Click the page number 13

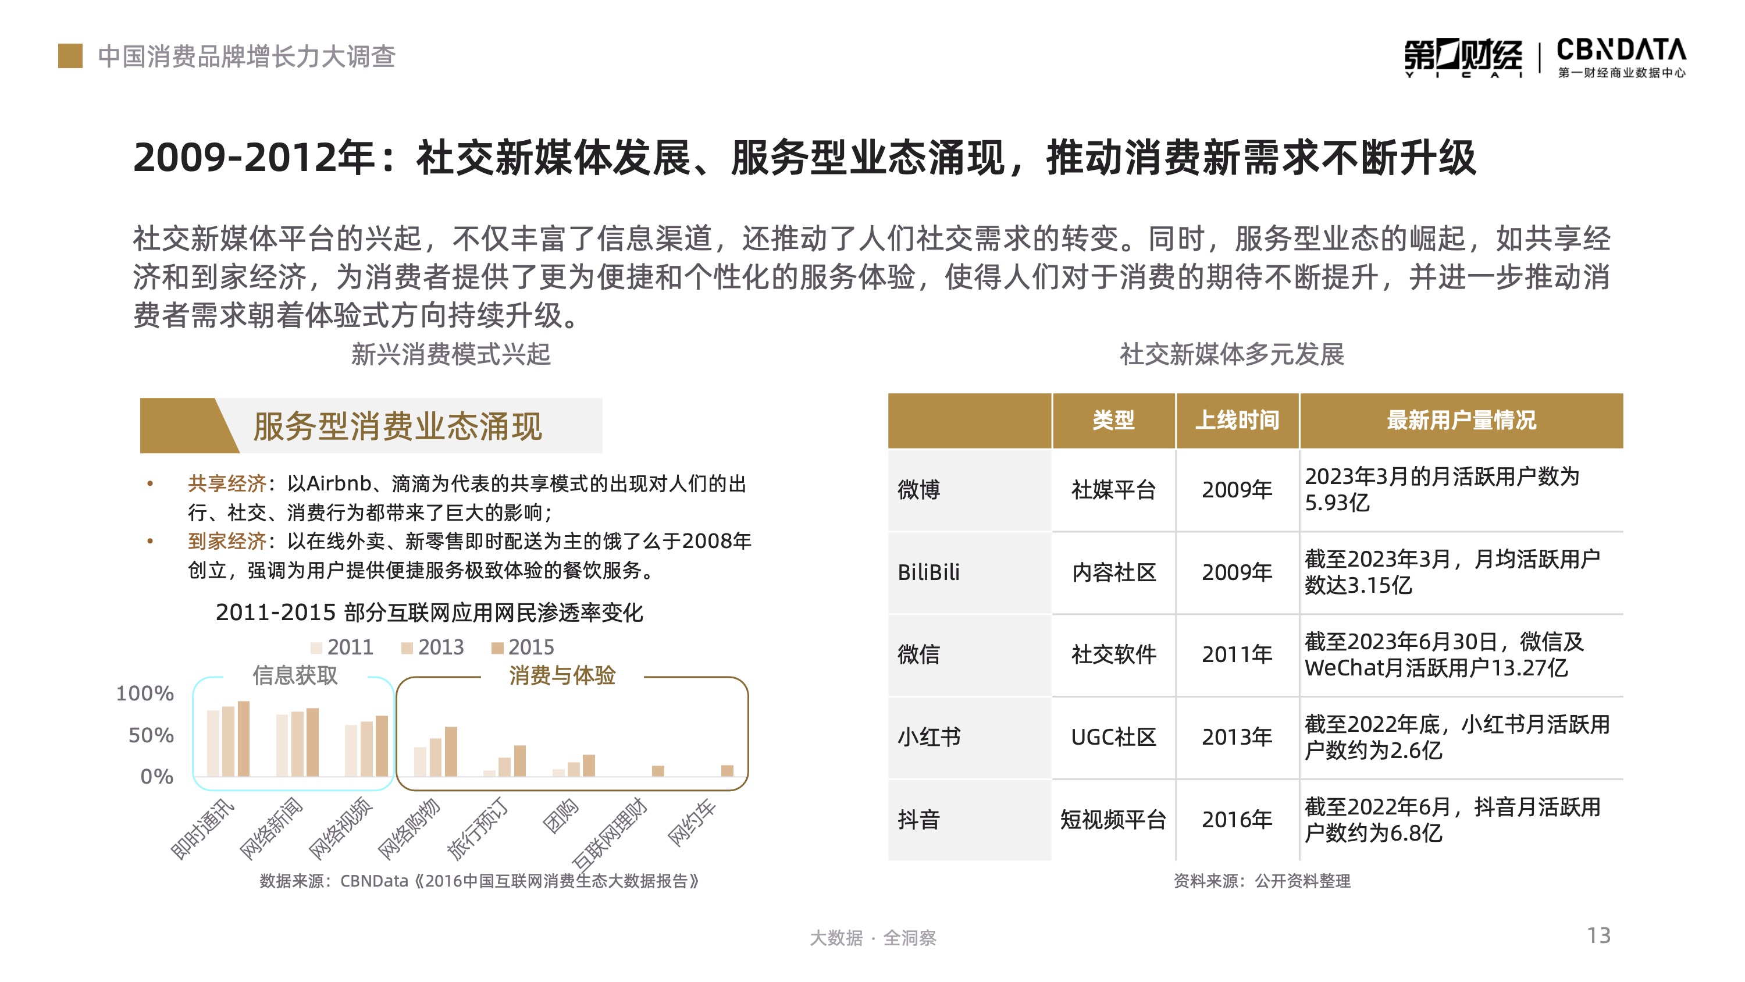click(1598, 935)
